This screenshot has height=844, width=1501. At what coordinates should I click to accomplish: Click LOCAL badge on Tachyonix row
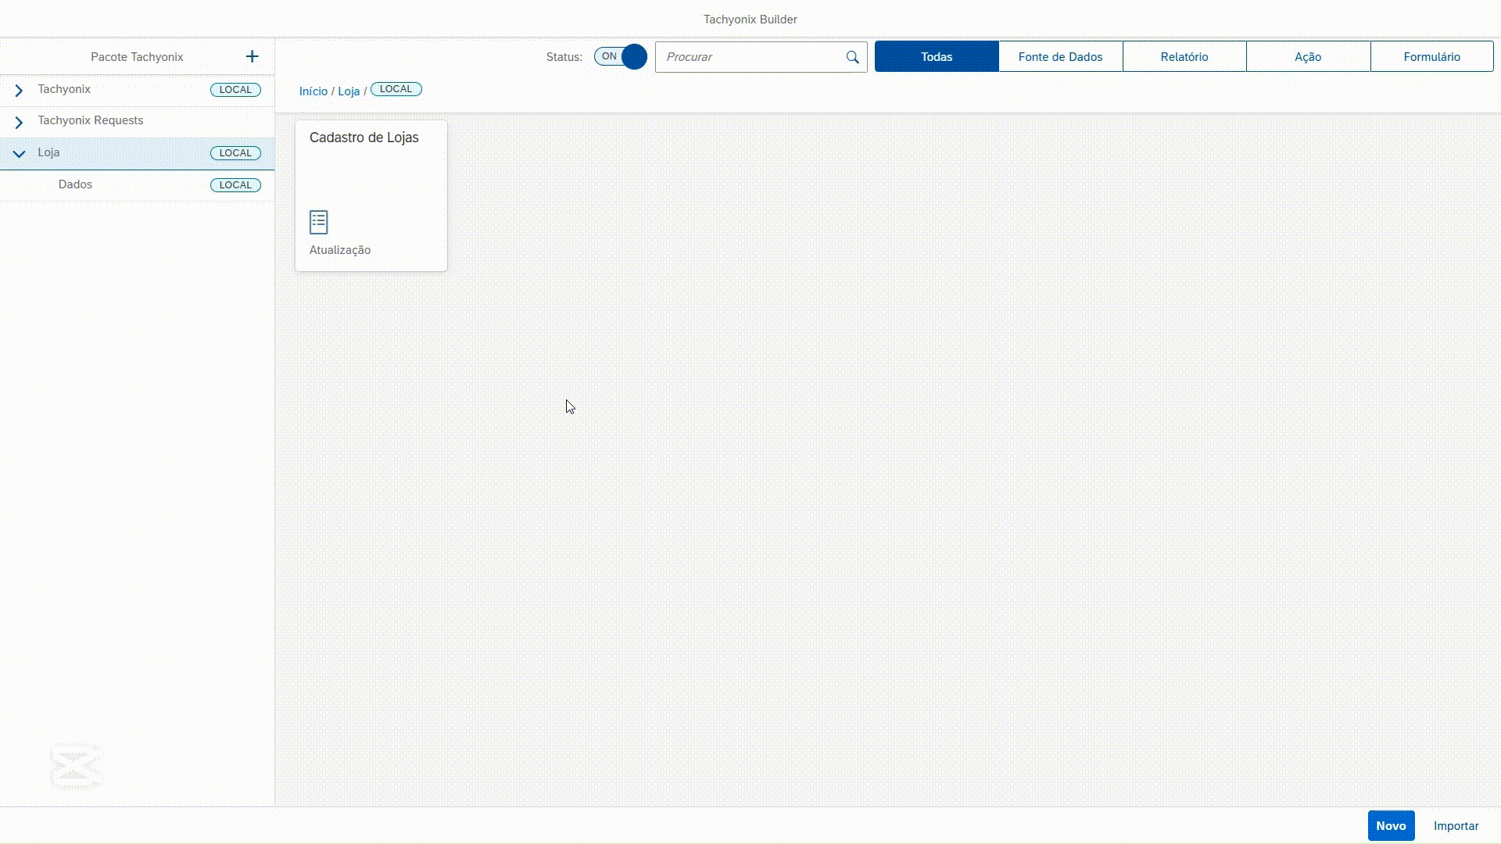(235, 90)
